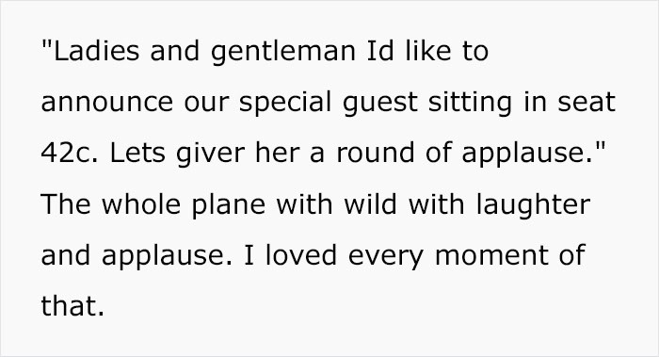The image size is (659, 357).
Task: Click the final word "that."
Action: click(x=72, y=306)
